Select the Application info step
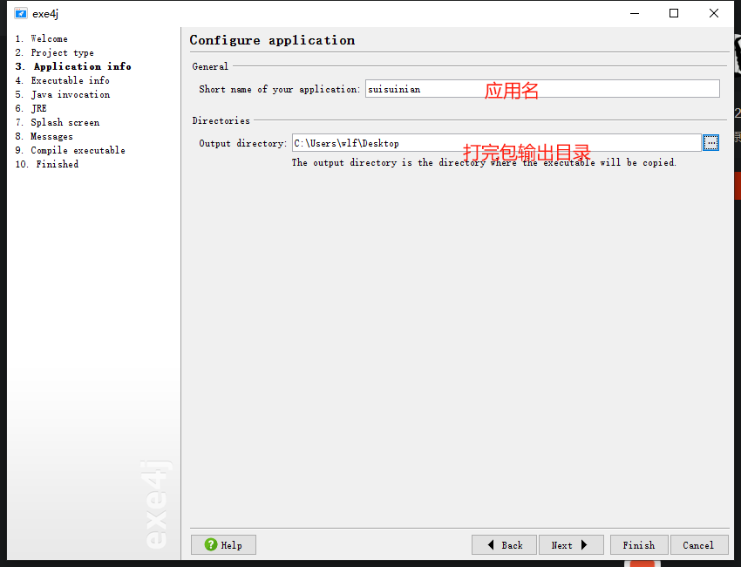Screen dimensions: 741x567 [x=82, y=66]
